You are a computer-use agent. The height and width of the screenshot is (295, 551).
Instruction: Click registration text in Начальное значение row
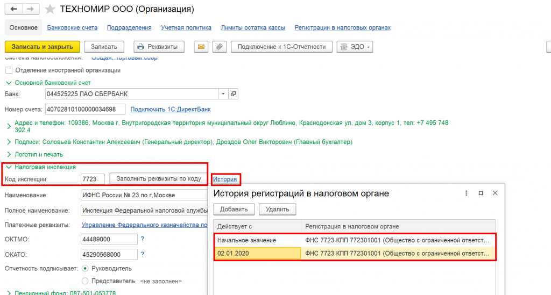pos(397,240)
